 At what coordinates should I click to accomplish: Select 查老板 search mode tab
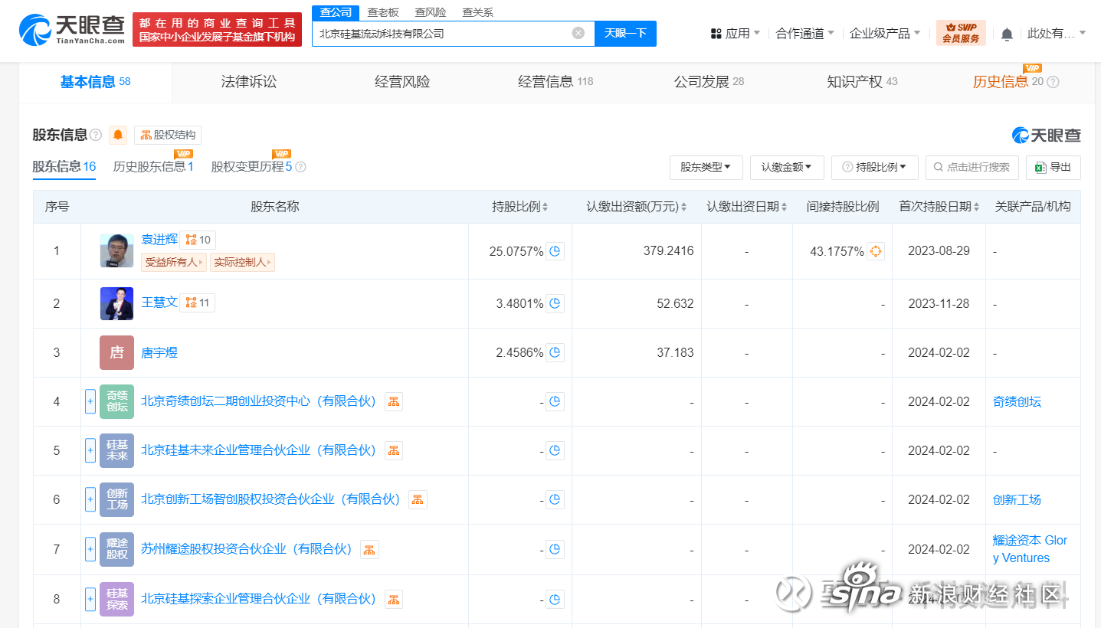pos(383,12)
